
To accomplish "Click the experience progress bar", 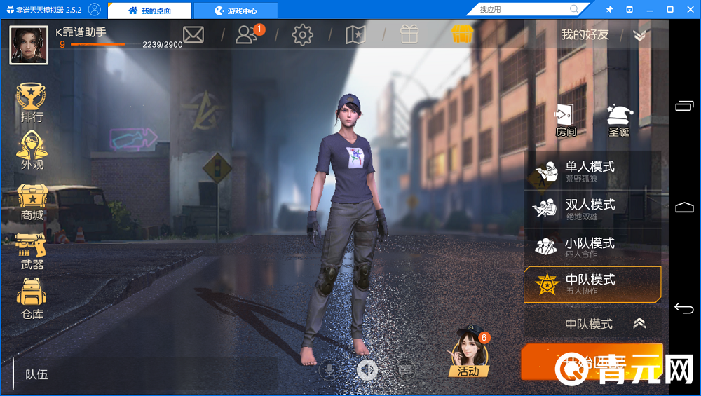I will [98, 44].
